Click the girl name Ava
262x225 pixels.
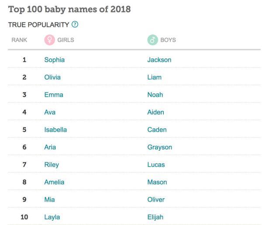click(x=50, y=112)
